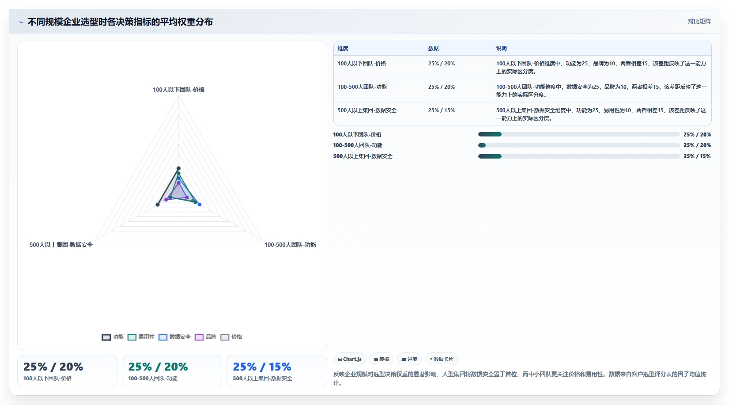This screenshot has width=729, height=405.
Task: Click the radar axis label 500人以上集团-数据安全
Action: (x=61, y=245)
